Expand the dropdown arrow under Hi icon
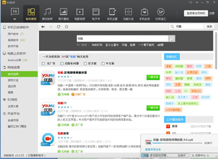 [15, 19]
